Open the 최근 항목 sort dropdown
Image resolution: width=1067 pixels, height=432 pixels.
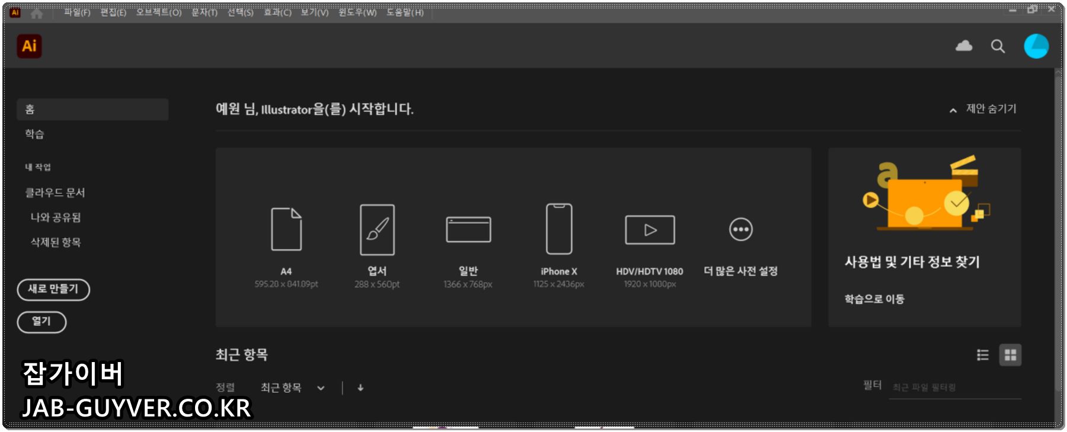click(x=293, y=388)
